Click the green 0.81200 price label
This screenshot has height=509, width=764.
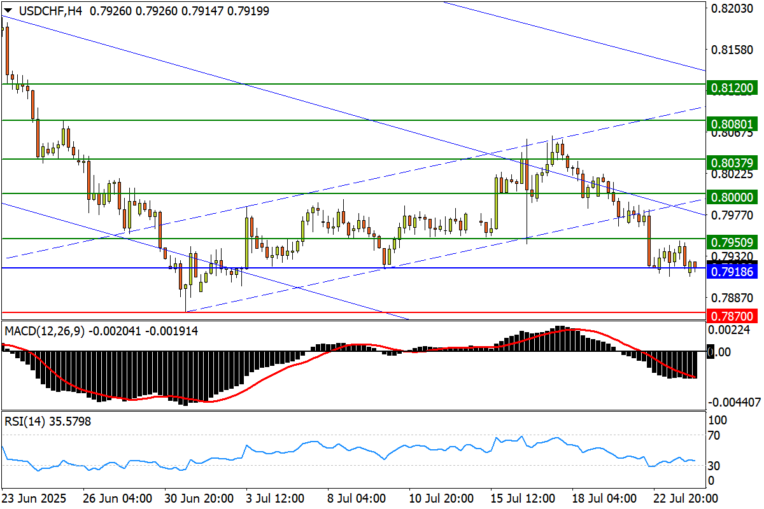click(732, 88)
